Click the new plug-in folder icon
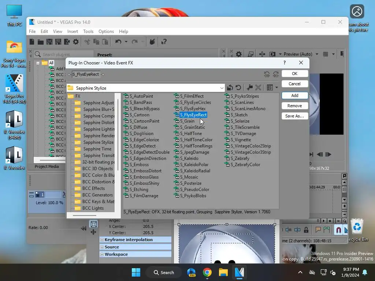Viewport: 375px width, 281px height. coord(250,88)
